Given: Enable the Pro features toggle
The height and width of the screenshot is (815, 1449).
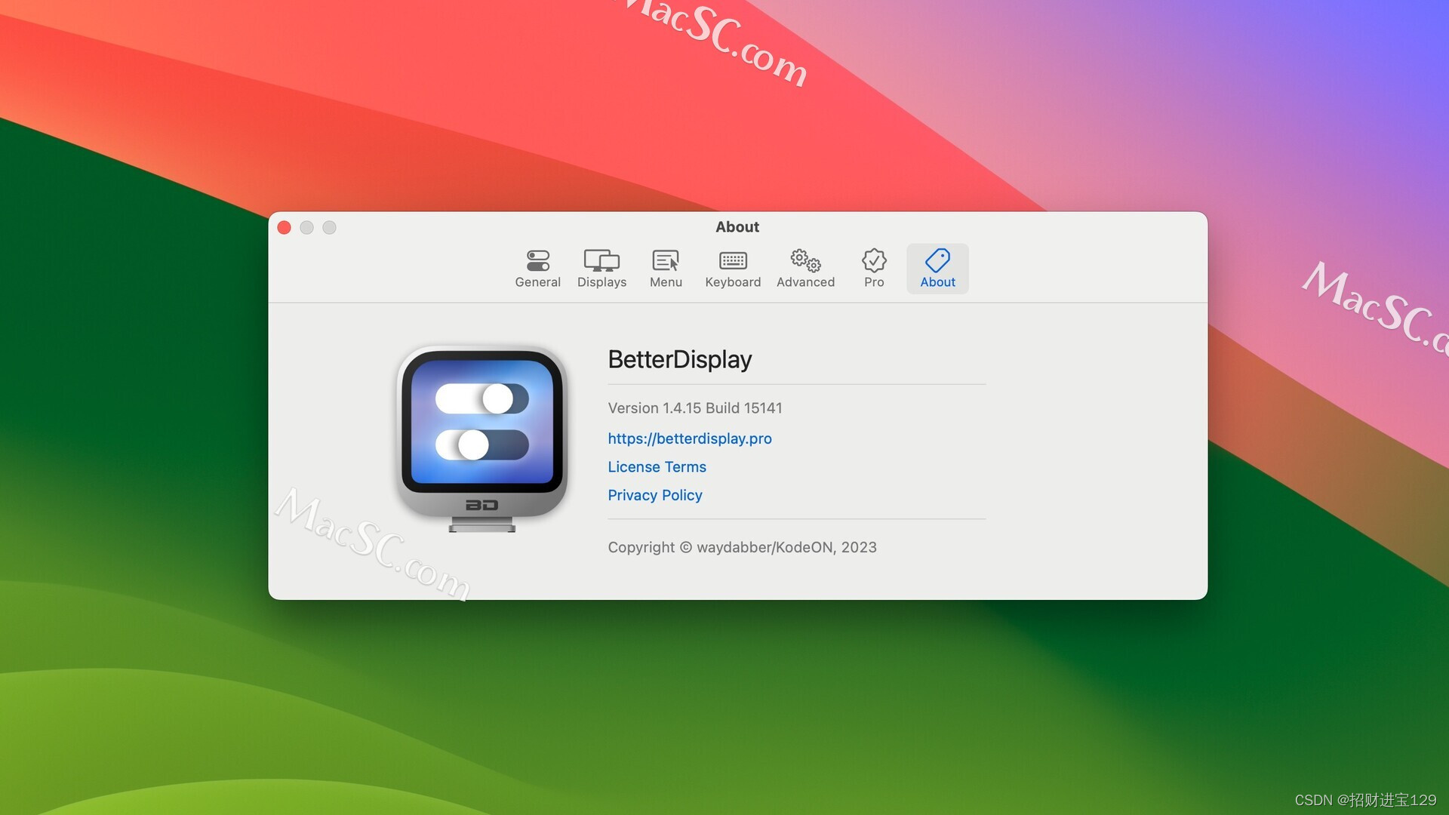Looking at the screenshot, I should tap(874, 266).
